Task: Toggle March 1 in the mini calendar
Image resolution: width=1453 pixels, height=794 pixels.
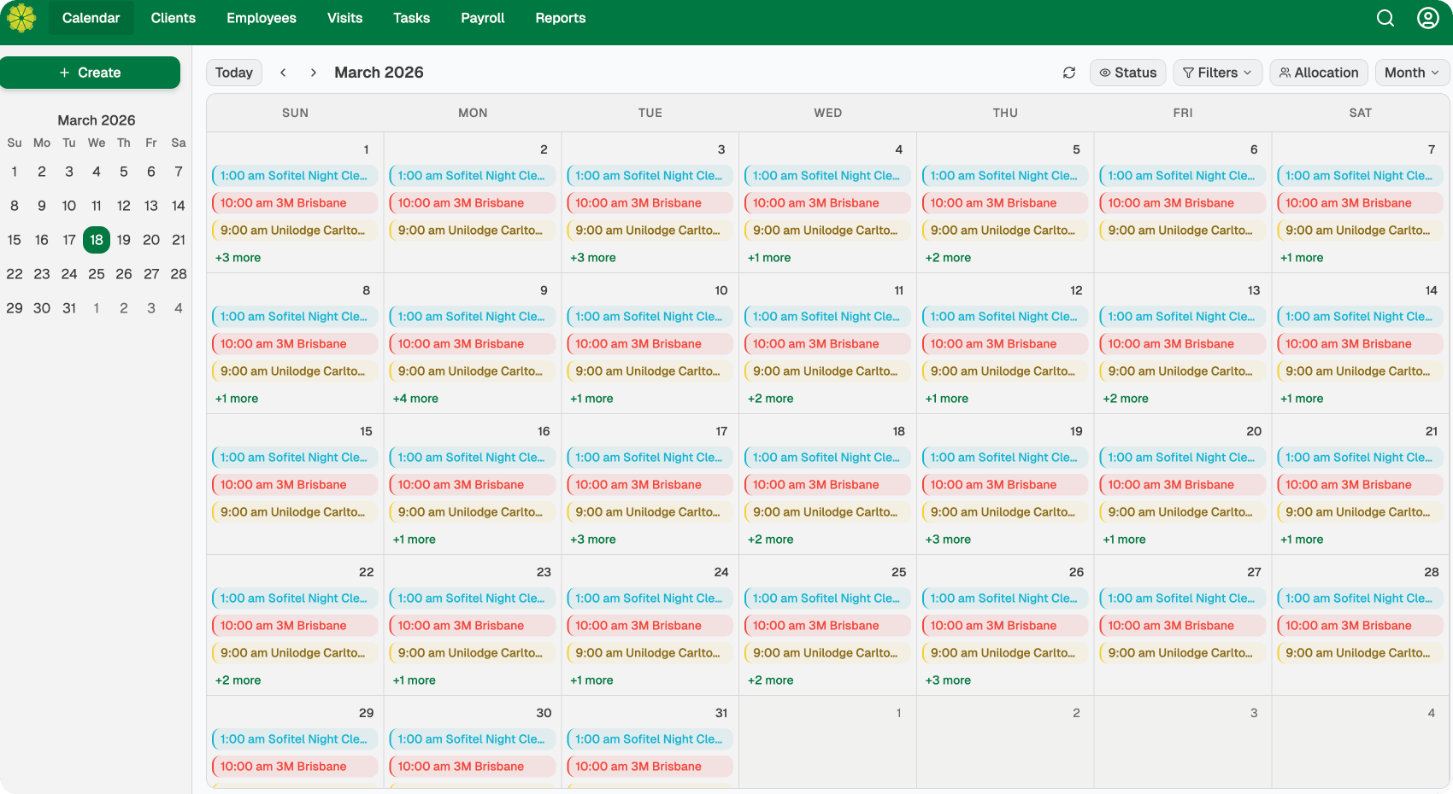Action: (14, 172)
